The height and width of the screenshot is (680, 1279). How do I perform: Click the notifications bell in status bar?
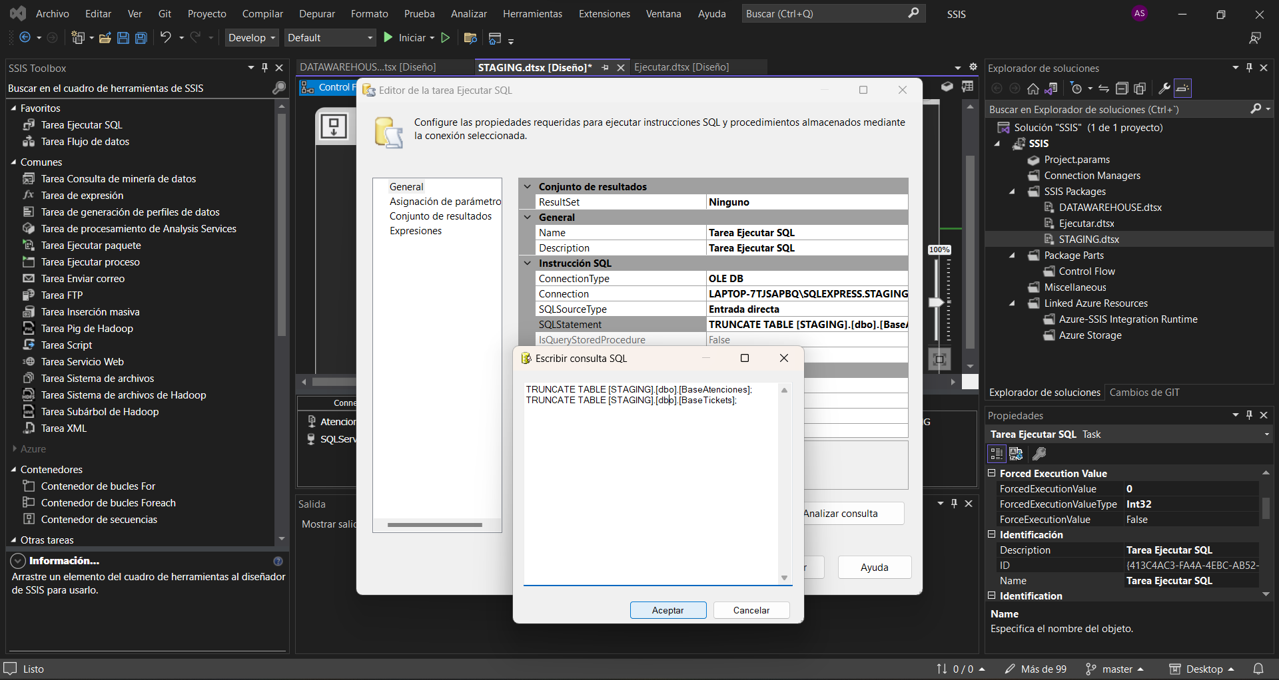pyautogui.click(x=1258, y=669)
